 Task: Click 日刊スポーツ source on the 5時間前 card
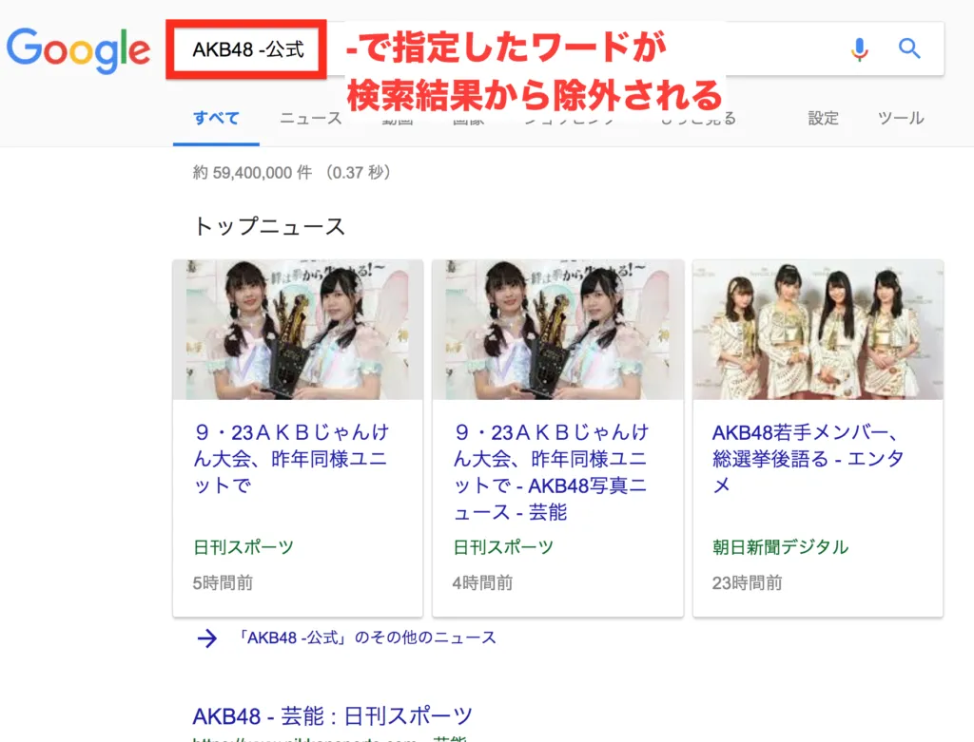(x=243, y=547)
